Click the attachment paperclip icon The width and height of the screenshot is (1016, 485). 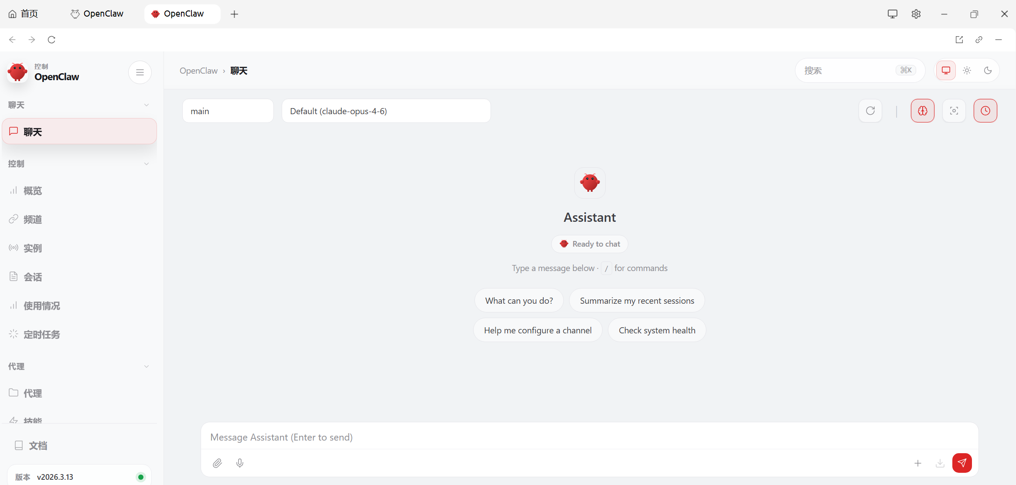coord(217,463)
